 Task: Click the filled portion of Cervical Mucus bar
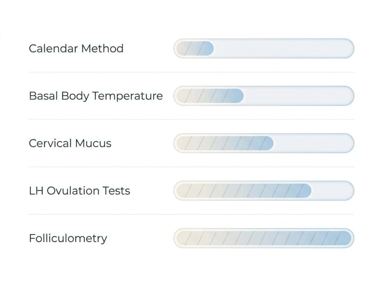click(x=225, y=143)
